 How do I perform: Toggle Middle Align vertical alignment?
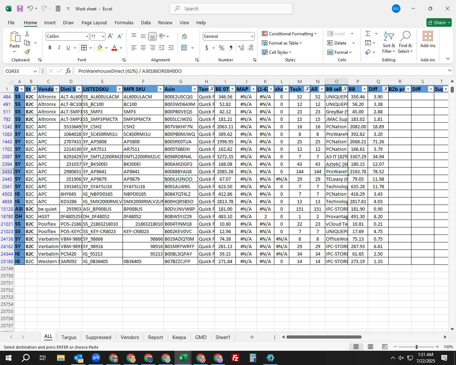[143, 36]
